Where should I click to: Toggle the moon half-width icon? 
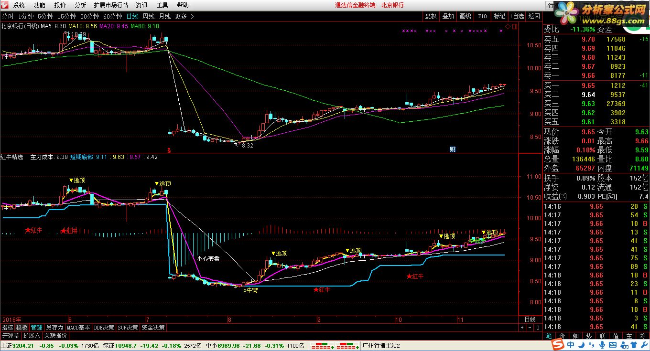(583, 345)
